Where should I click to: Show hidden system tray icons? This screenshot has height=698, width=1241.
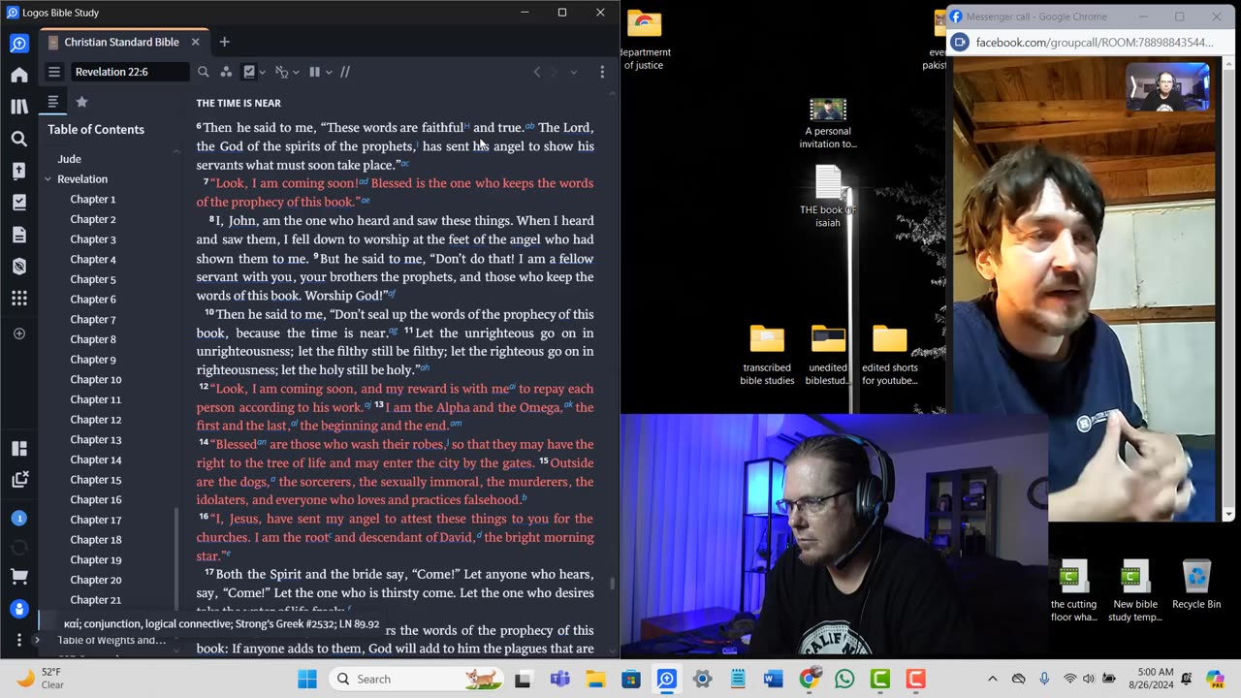click(992, 679)
